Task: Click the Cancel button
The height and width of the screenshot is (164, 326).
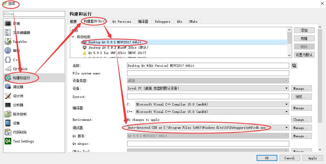Action: 289,158
